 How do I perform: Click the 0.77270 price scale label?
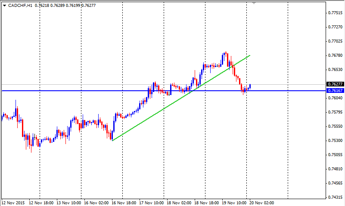click(x=336, y=27)
